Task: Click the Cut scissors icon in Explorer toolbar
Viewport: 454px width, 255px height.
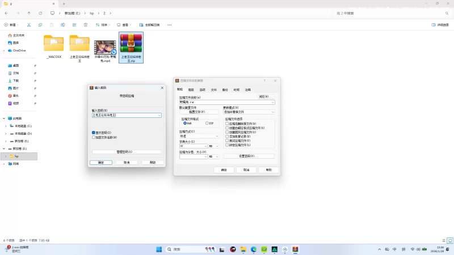Action: click(29, 25)
